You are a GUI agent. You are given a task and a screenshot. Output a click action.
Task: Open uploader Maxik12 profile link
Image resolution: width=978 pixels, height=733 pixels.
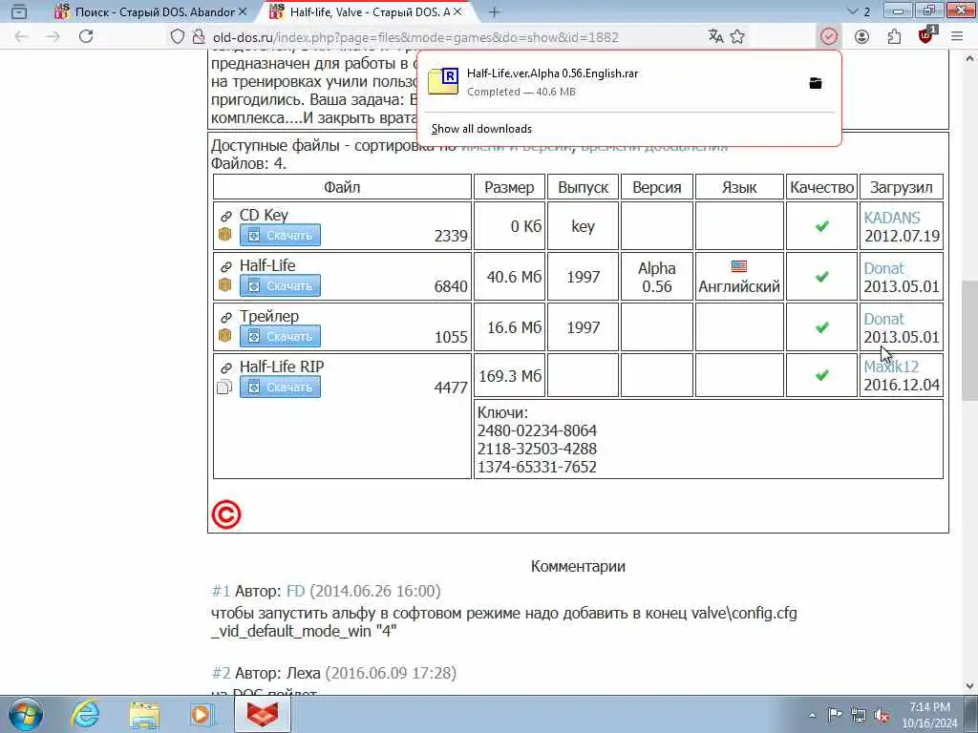(891, 366)
